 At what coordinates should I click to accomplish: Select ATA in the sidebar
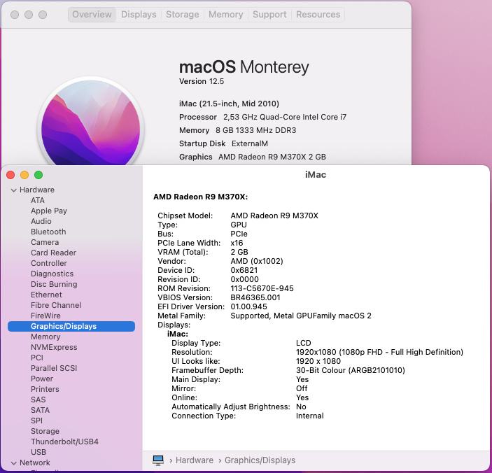pos(38,200)
